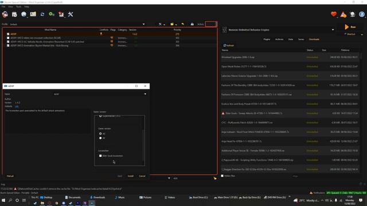Click the create backup icon above mod list
This screenshot has height=206, width=367.
pyautogui.click(x=192, y=24)
